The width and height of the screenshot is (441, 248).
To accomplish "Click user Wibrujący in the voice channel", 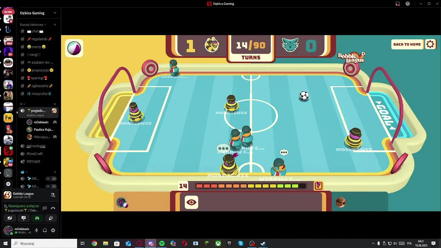I will tap(41, 137).
